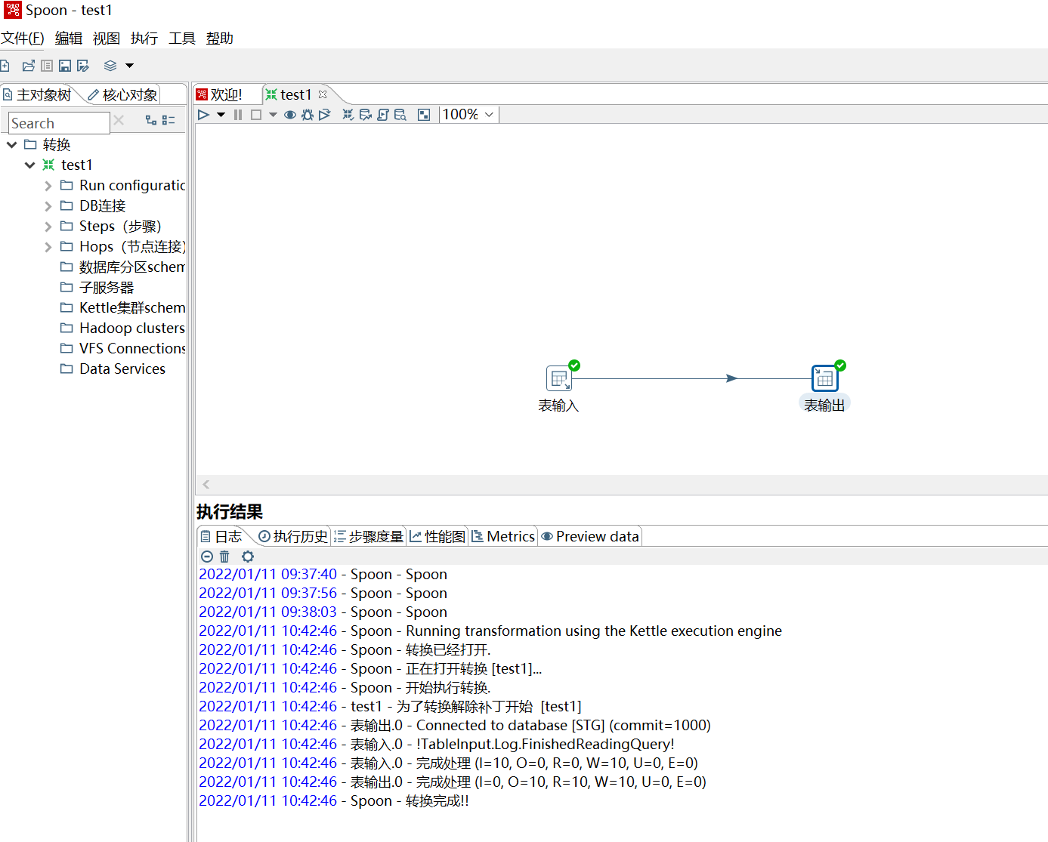This screenshot has height=842, width=1048.
Task: Open the Debug transformation bug icon
Action: pos(307,114)
